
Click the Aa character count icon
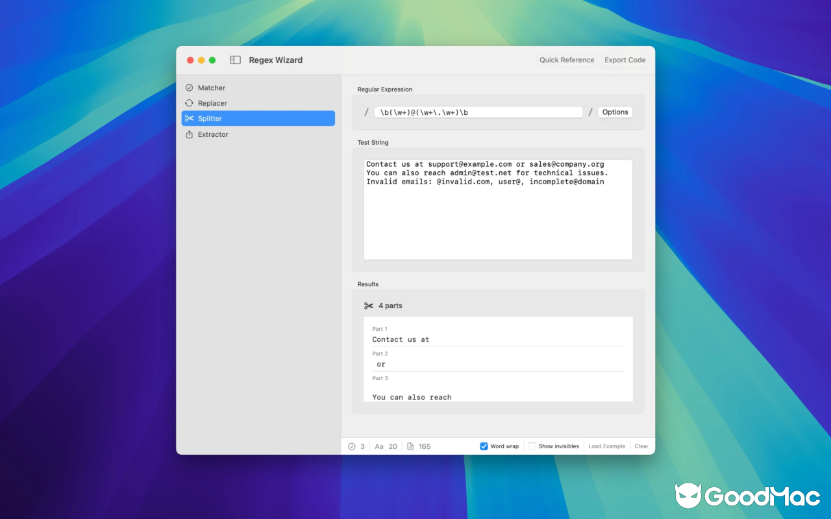[378, 446]
